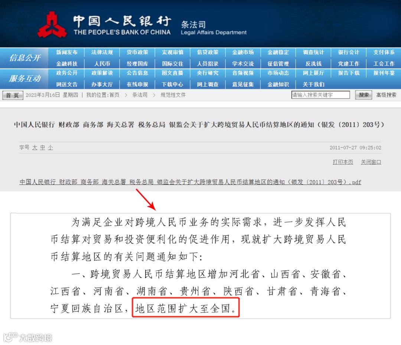Open 政务公开 in service menu
Viewport: 401px width, 345px height.
[x=67, y=73]
